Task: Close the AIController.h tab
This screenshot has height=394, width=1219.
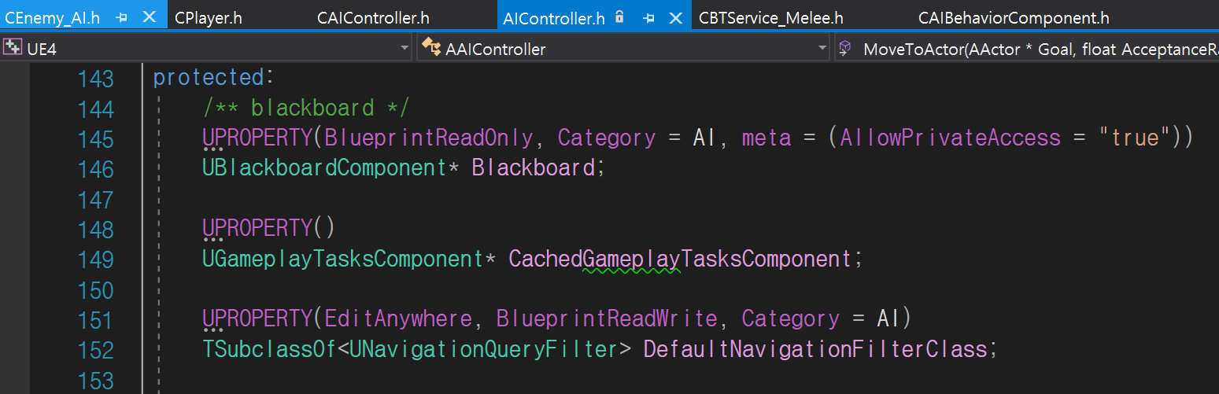Action: point(674,17)
